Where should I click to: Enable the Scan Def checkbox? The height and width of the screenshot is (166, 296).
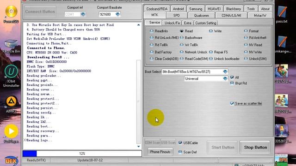point(180,152)
